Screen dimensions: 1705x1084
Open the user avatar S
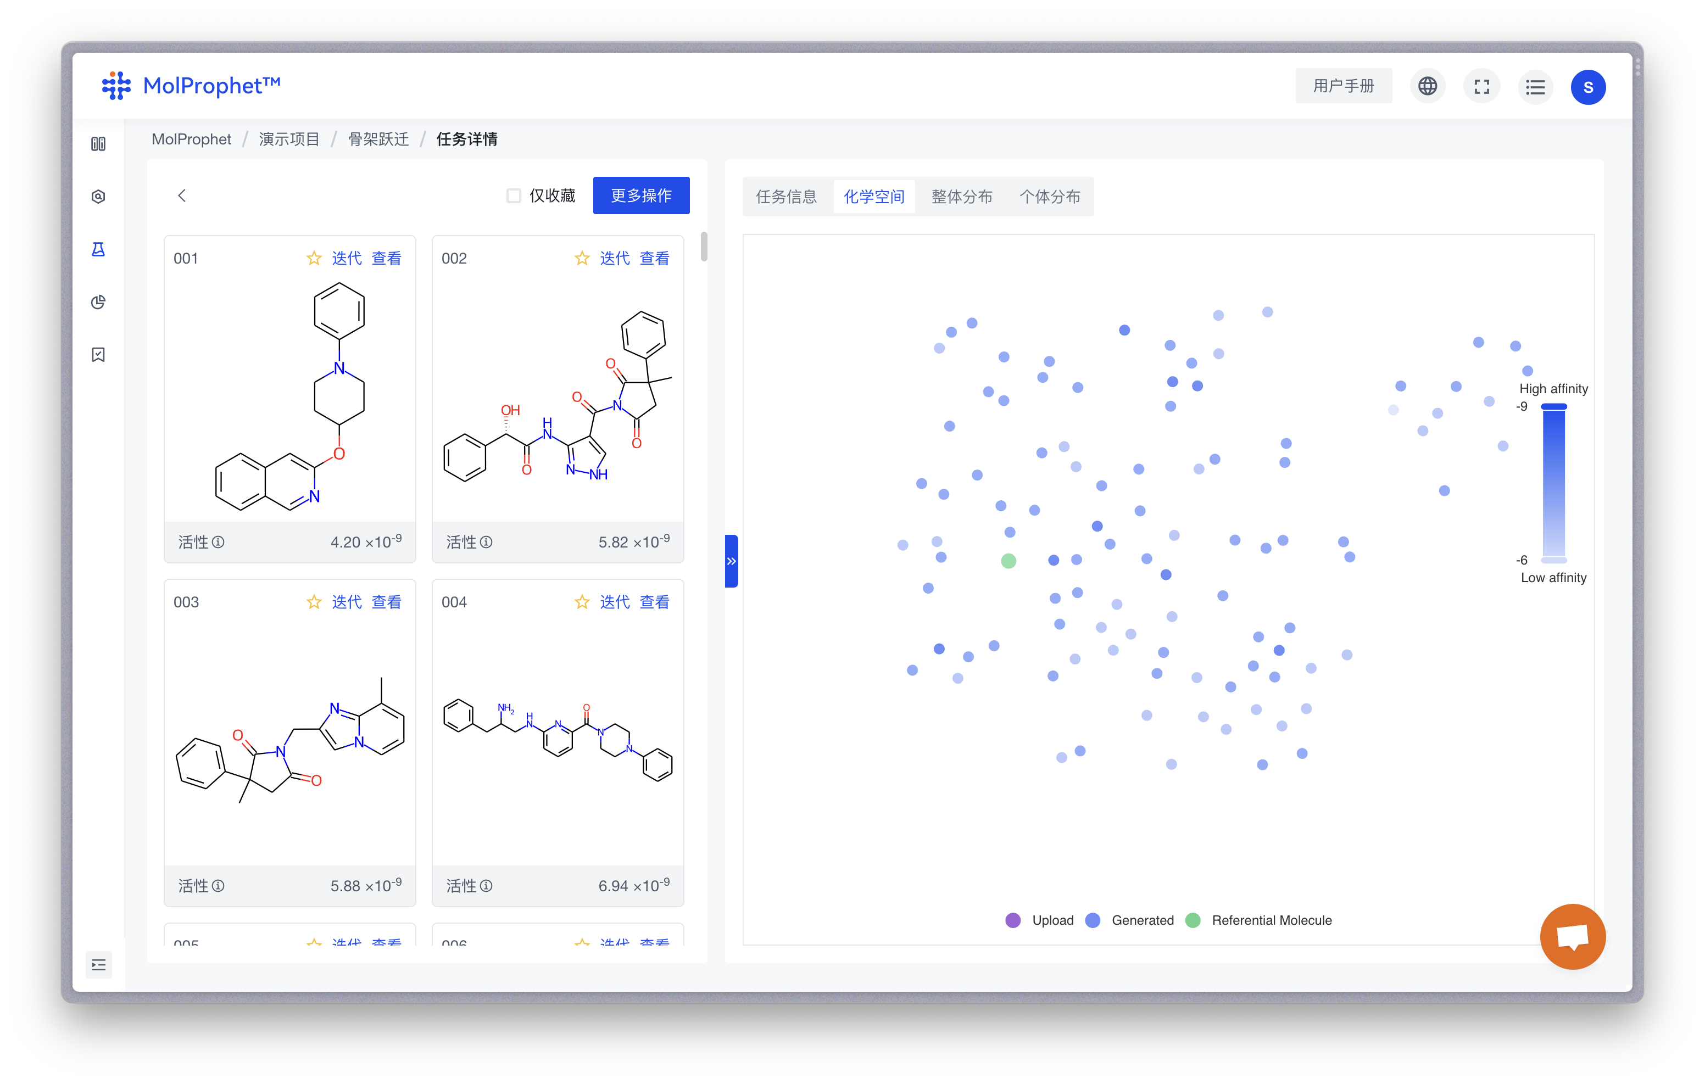1588,87
